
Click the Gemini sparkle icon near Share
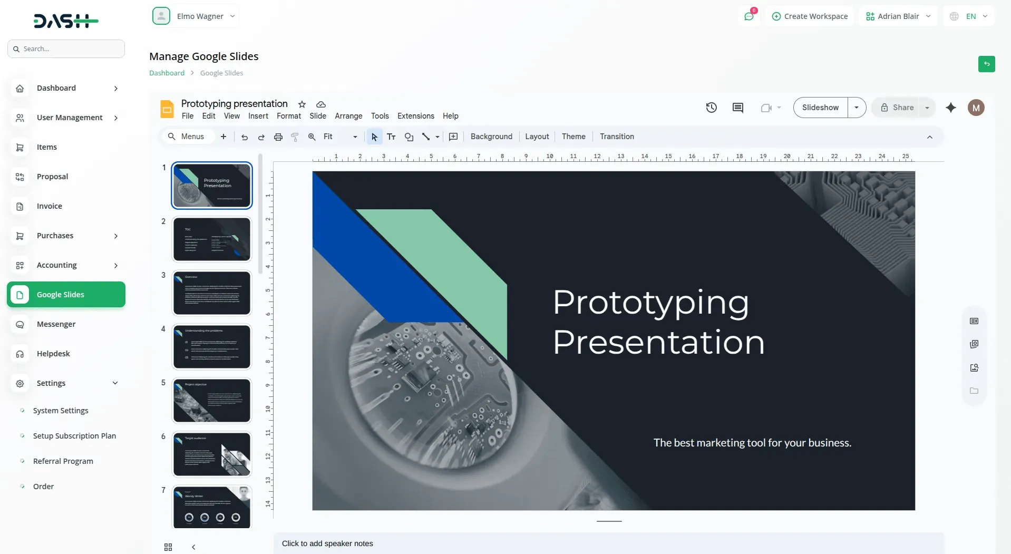point(951,108)
